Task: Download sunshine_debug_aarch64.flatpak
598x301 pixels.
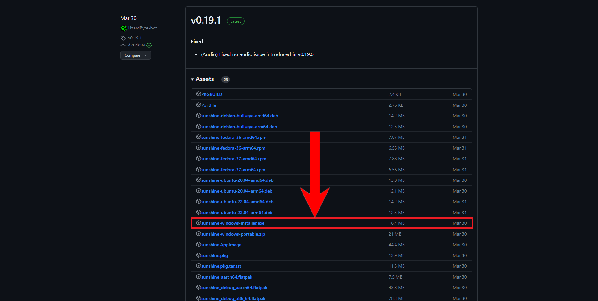Action: click(234, 288)
